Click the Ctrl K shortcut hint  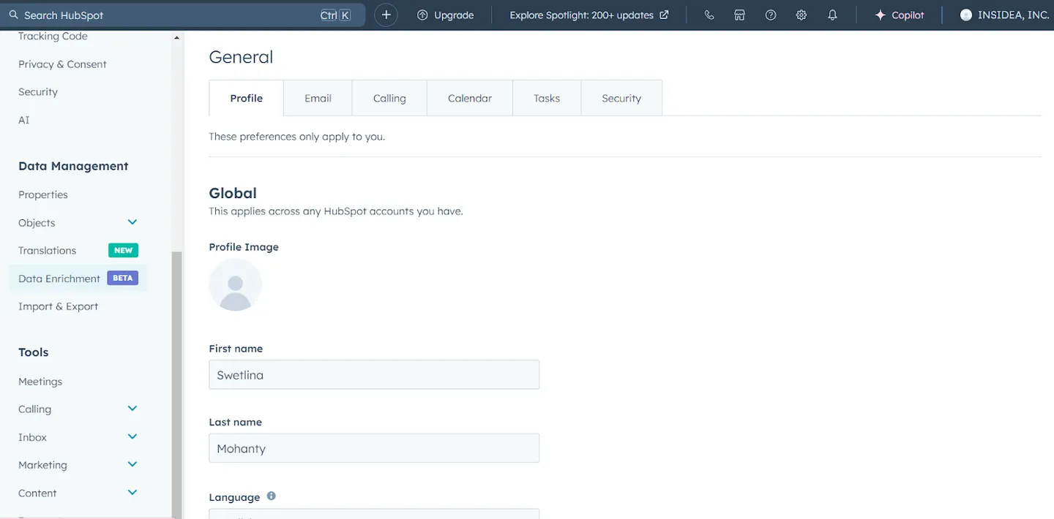335,15
